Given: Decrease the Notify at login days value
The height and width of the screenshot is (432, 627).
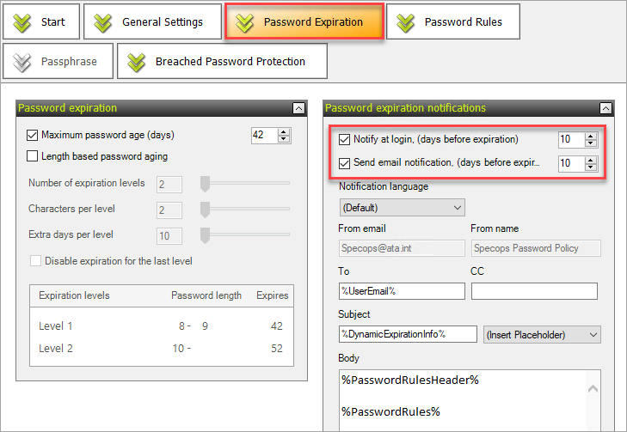Looking at the screenshot, I should tap(591, 143).
